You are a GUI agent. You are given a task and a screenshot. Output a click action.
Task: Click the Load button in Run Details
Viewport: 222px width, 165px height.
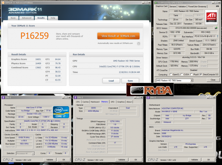(x=111, y=81)
